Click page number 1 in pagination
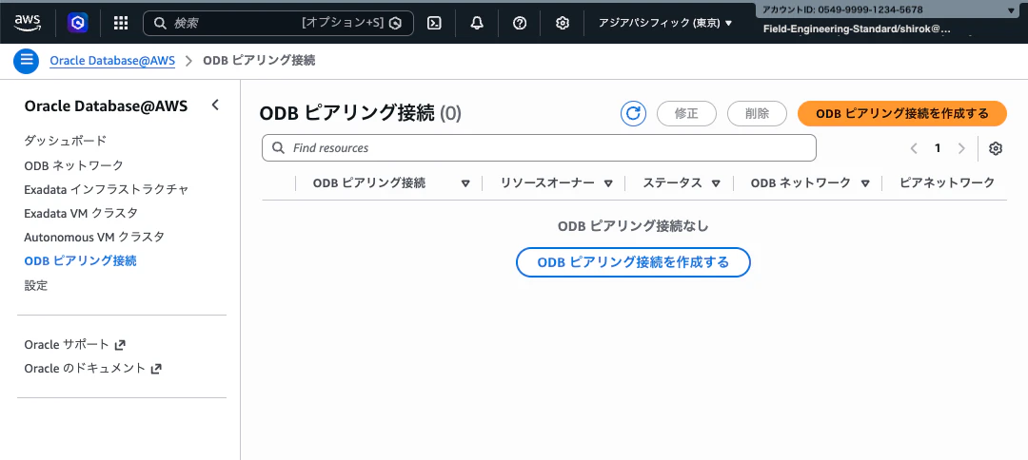Viewport: 1028px width, 460px height. tap(938, 148)
